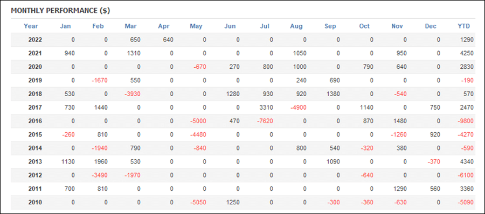
Task: Select the Dec column header
Action: coord(431,26)
